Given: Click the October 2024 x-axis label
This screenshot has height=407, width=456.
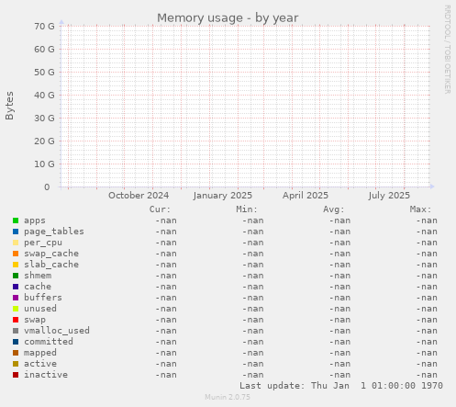Looking at the screenshot, I should (139, 196).
